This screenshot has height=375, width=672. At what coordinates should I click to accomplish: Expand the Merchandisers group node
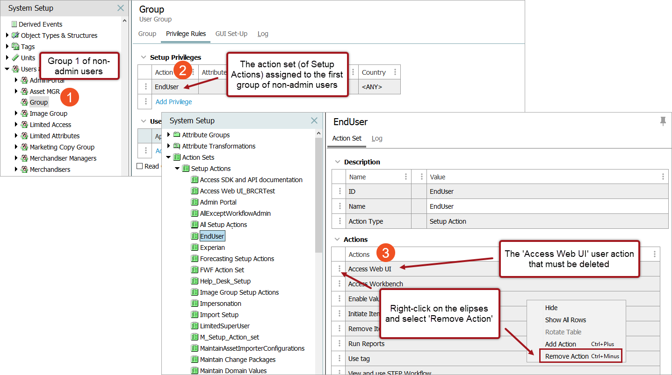tap(16, 170)
